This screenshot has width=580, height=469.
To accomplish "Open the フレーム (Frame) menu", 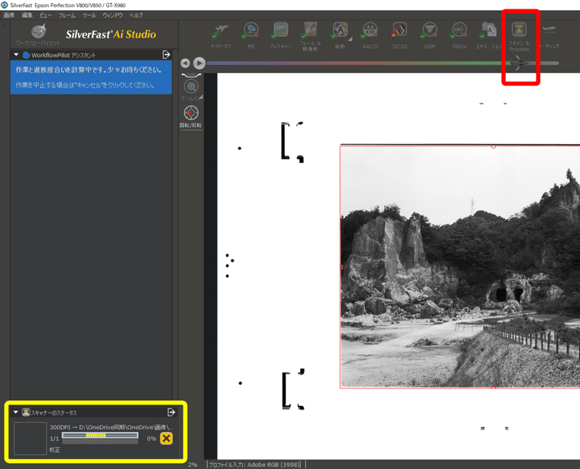I will coord(67,15).
